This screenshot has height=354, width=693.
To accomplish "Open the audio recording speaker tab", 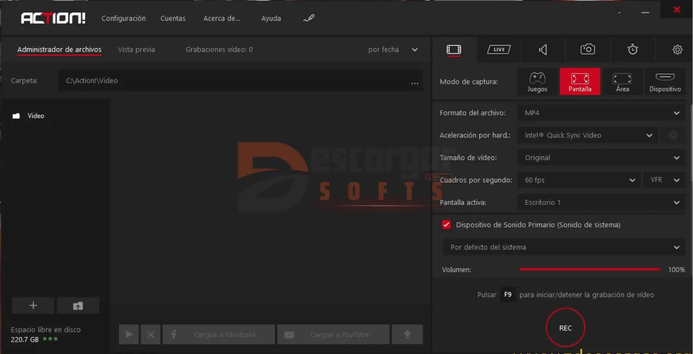I will (x=543, y=49).
